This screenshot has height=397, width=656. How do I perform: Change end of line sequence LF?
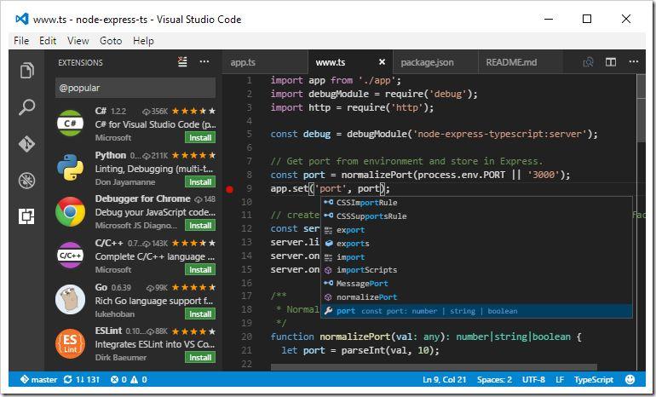tap(560, 380)
